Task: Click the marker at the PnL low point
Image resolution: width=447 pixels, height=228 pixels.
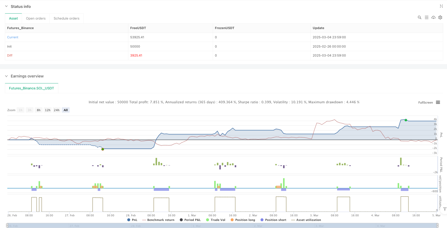Action: coord(103,149)
